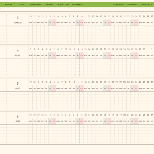Click month number 5 above MAY
The height and width of the screenshot is (154, 154).
pos(18,84)
